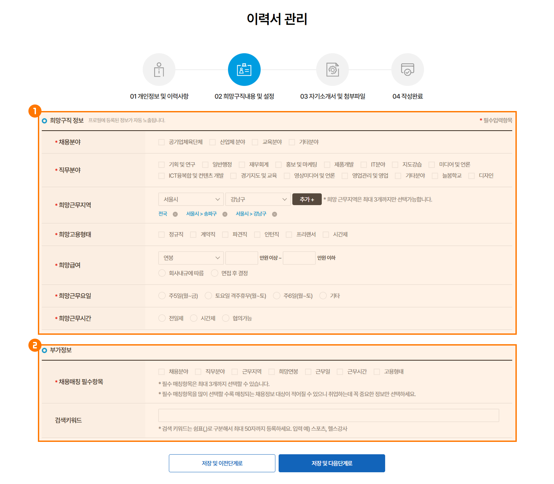554x484 pixels.
Task: Enable the 정규직 employment type checkbox
Action: click(161, 234)
